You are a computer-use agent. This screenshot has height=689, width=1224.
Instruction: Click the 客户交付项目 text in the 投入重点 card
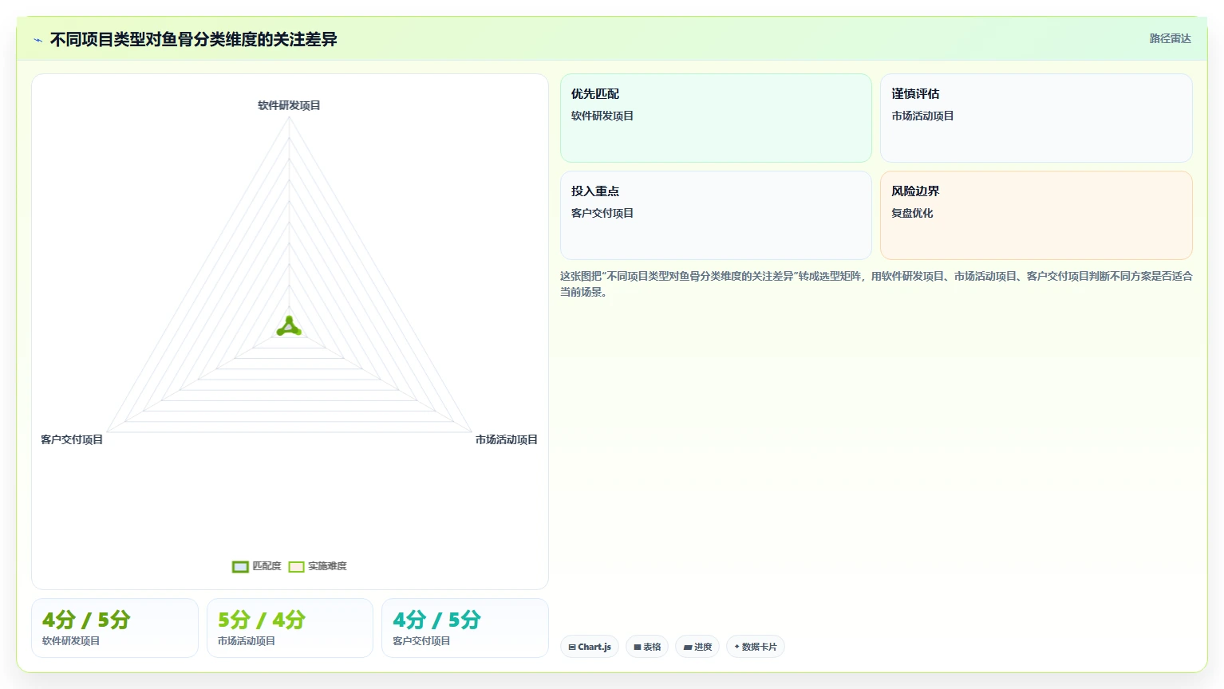point(602,213)
